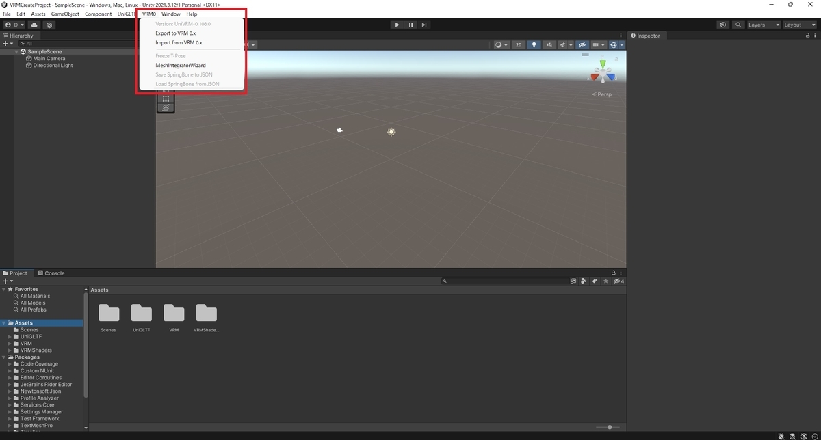Toggle Persp projection label
The image size is (821, 440).
coord(602,94)
